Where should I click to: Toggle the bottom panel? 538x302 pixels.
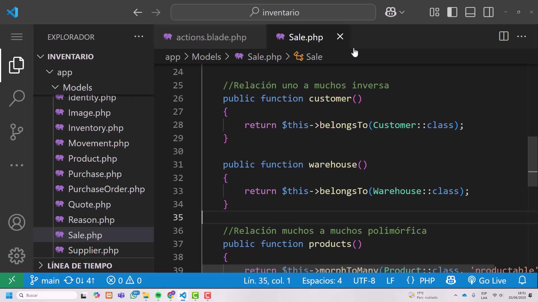click(x=470, y=12)
